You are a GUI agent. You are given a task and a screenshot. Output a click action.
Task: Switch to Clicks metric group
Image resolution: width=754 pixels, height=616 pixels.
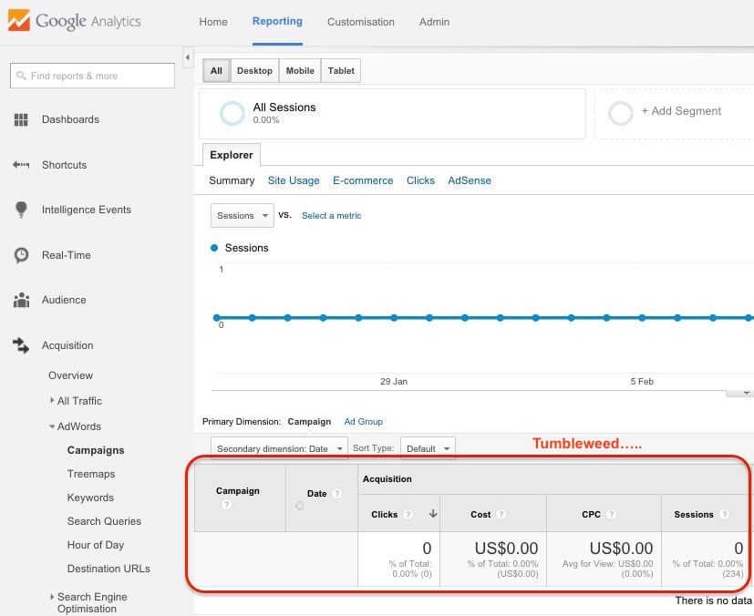420,180
